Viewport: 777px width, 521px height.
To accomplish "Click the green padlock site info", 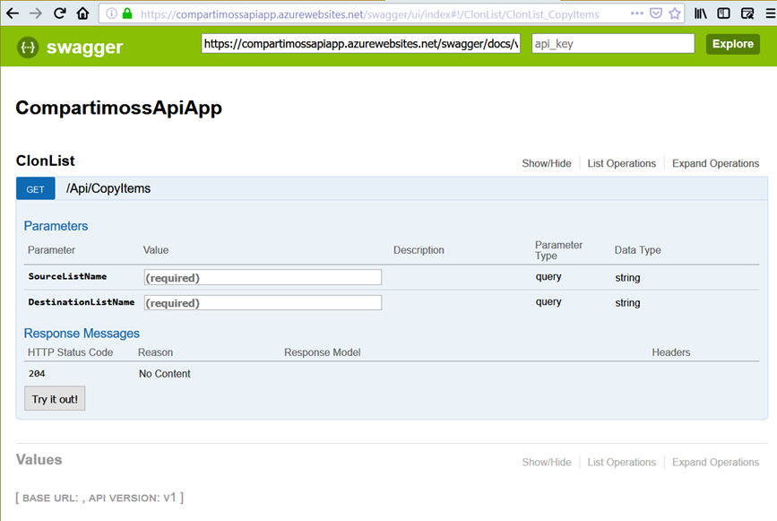I will tap(127, 14).
